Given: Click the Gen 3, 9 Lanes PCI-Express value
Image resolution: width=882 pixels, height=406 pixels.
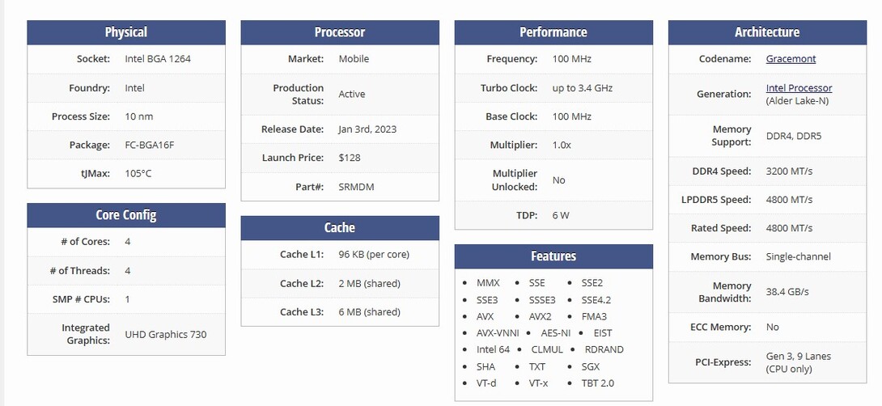Looking at the screenshot, I should click(x=798, y=356).
